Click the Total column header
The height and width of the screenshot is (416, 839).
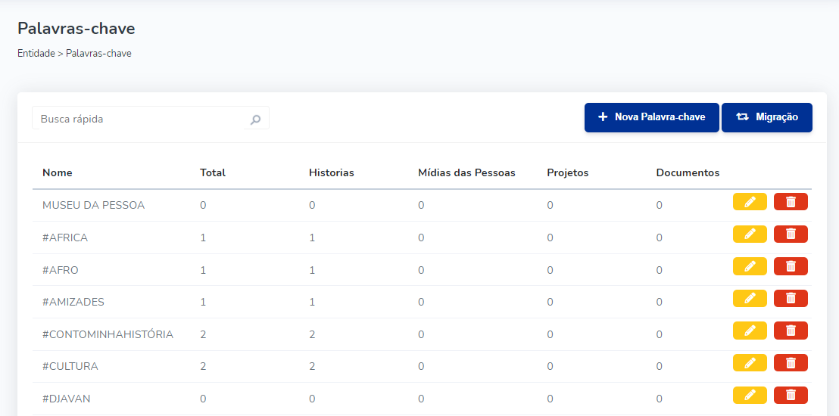coord(213,172)
